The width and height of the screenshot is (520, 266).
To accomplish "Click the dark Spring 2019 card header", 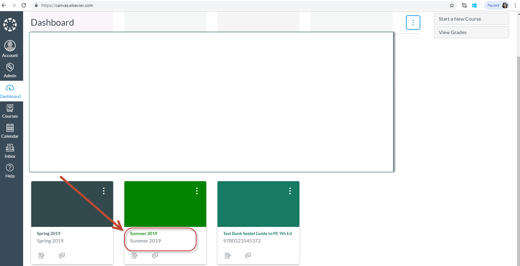I will [72, 204].
